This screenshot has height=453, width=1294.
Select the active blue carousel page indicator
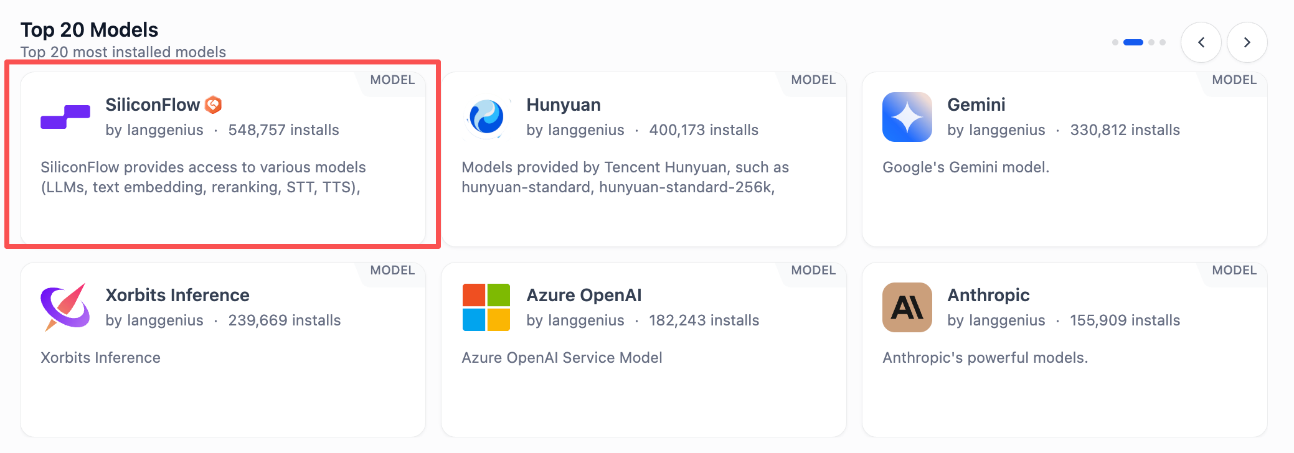(1133, 42)
